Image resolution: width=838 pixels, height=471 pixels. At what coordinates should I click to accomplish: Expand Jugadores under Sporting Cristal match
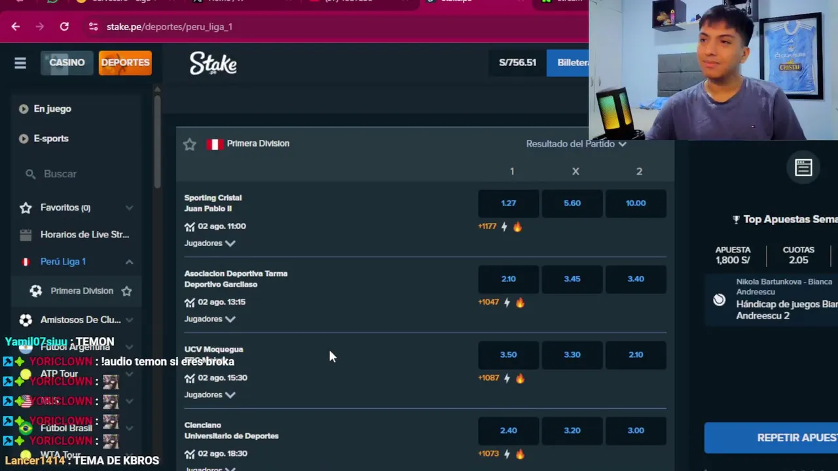pos(209,243)
